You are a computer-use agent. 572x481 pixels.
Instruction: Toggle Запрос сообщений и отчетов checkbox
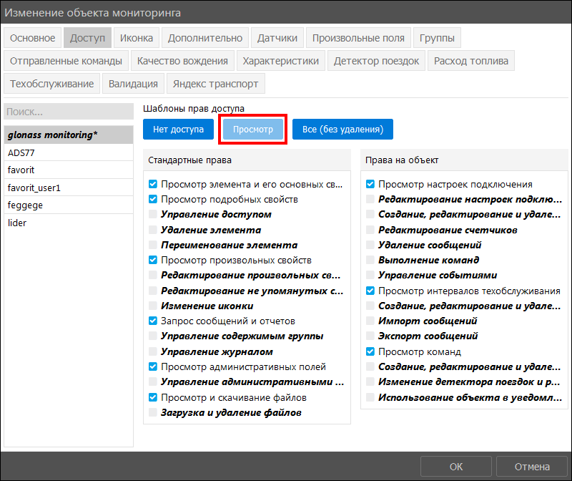[x=153, y=321]
